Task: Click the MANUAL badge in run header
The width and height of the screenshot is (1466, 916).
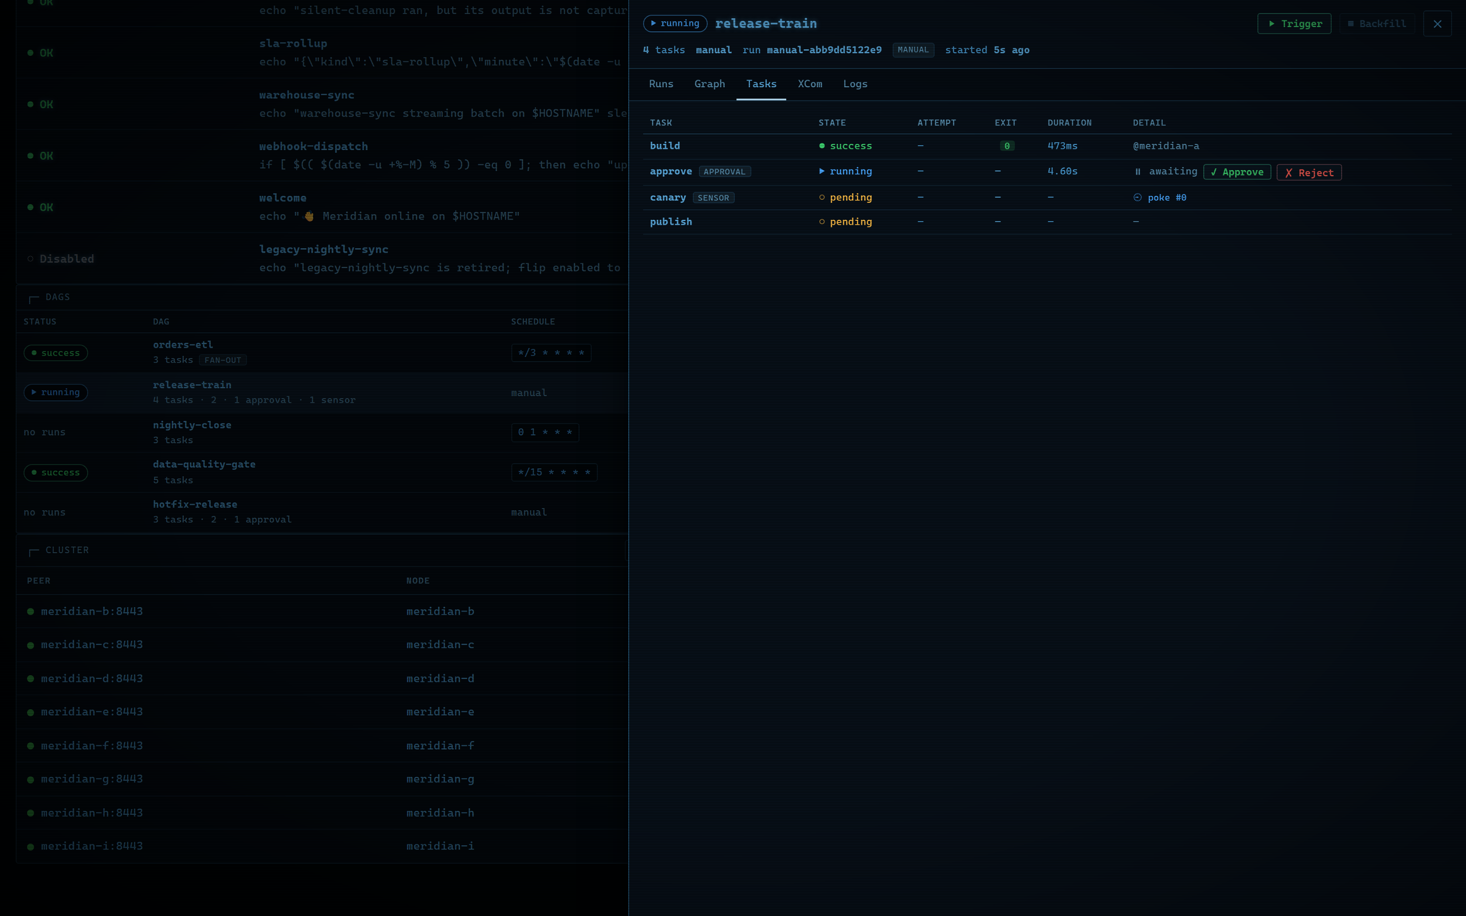Action: 913,50
